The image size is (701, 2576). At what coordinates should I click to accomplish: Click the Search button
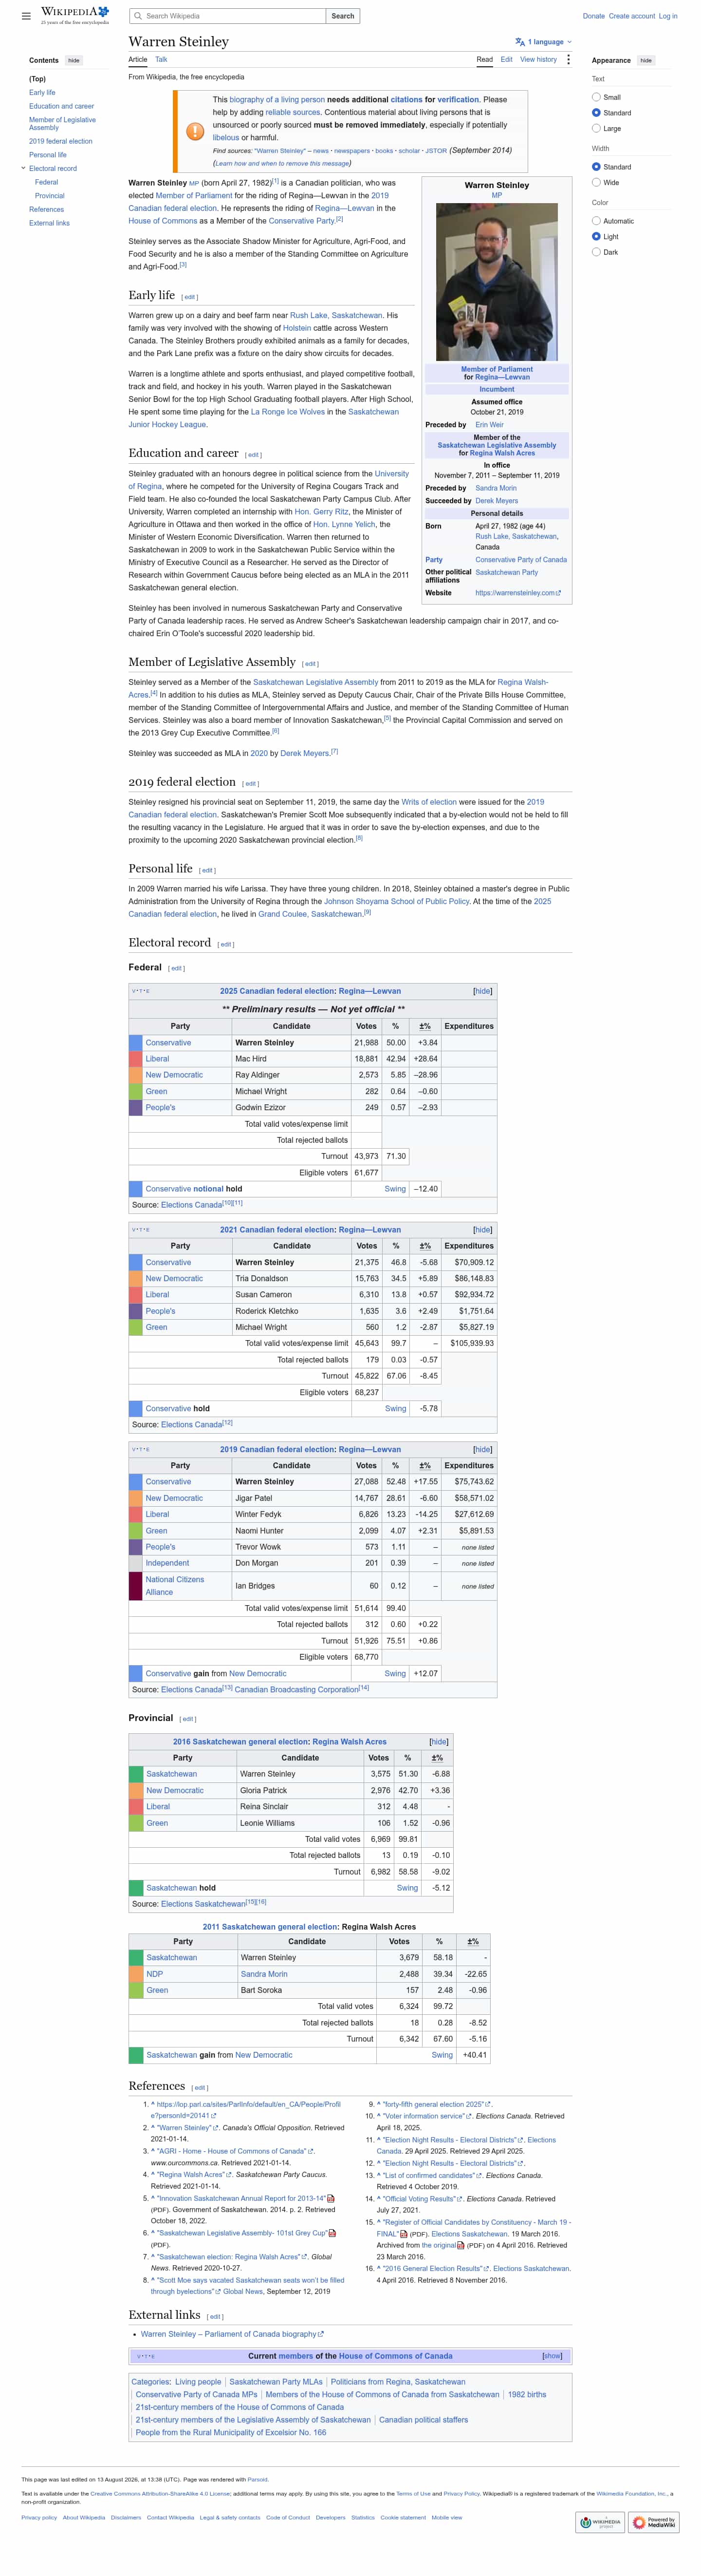(343, 16)
